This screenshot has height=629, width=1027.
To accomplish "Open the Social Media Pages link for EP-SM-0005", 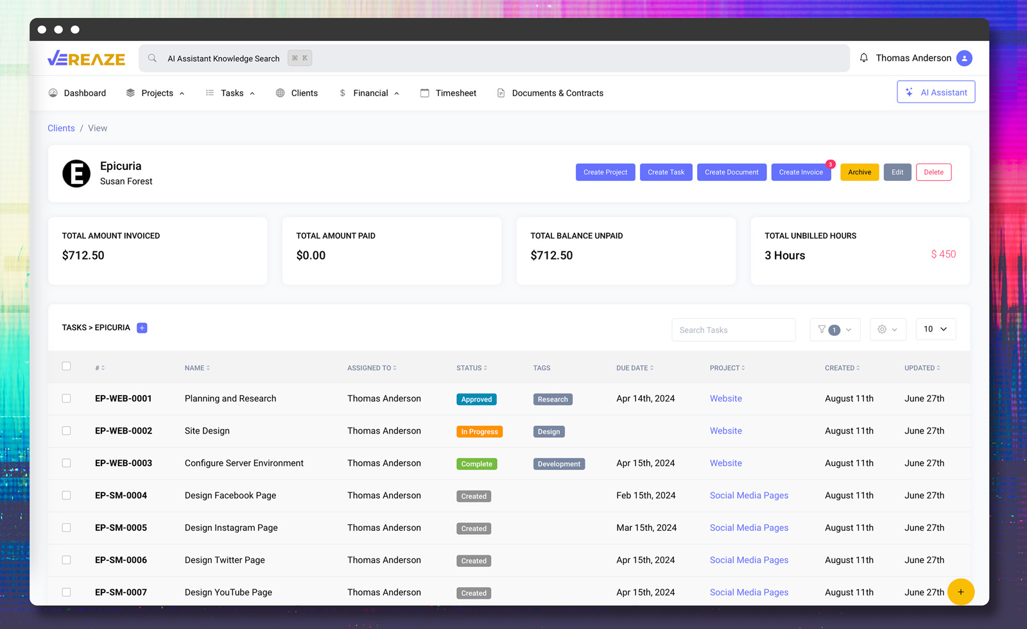I will (748, 528).
